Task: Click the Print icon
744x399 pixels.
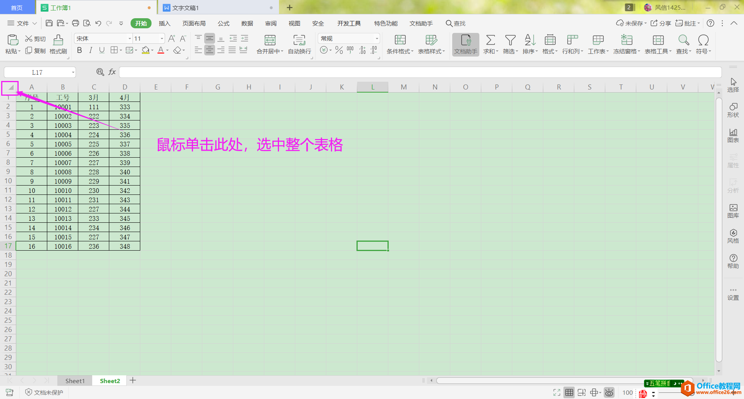Action: tap(76, 23)
